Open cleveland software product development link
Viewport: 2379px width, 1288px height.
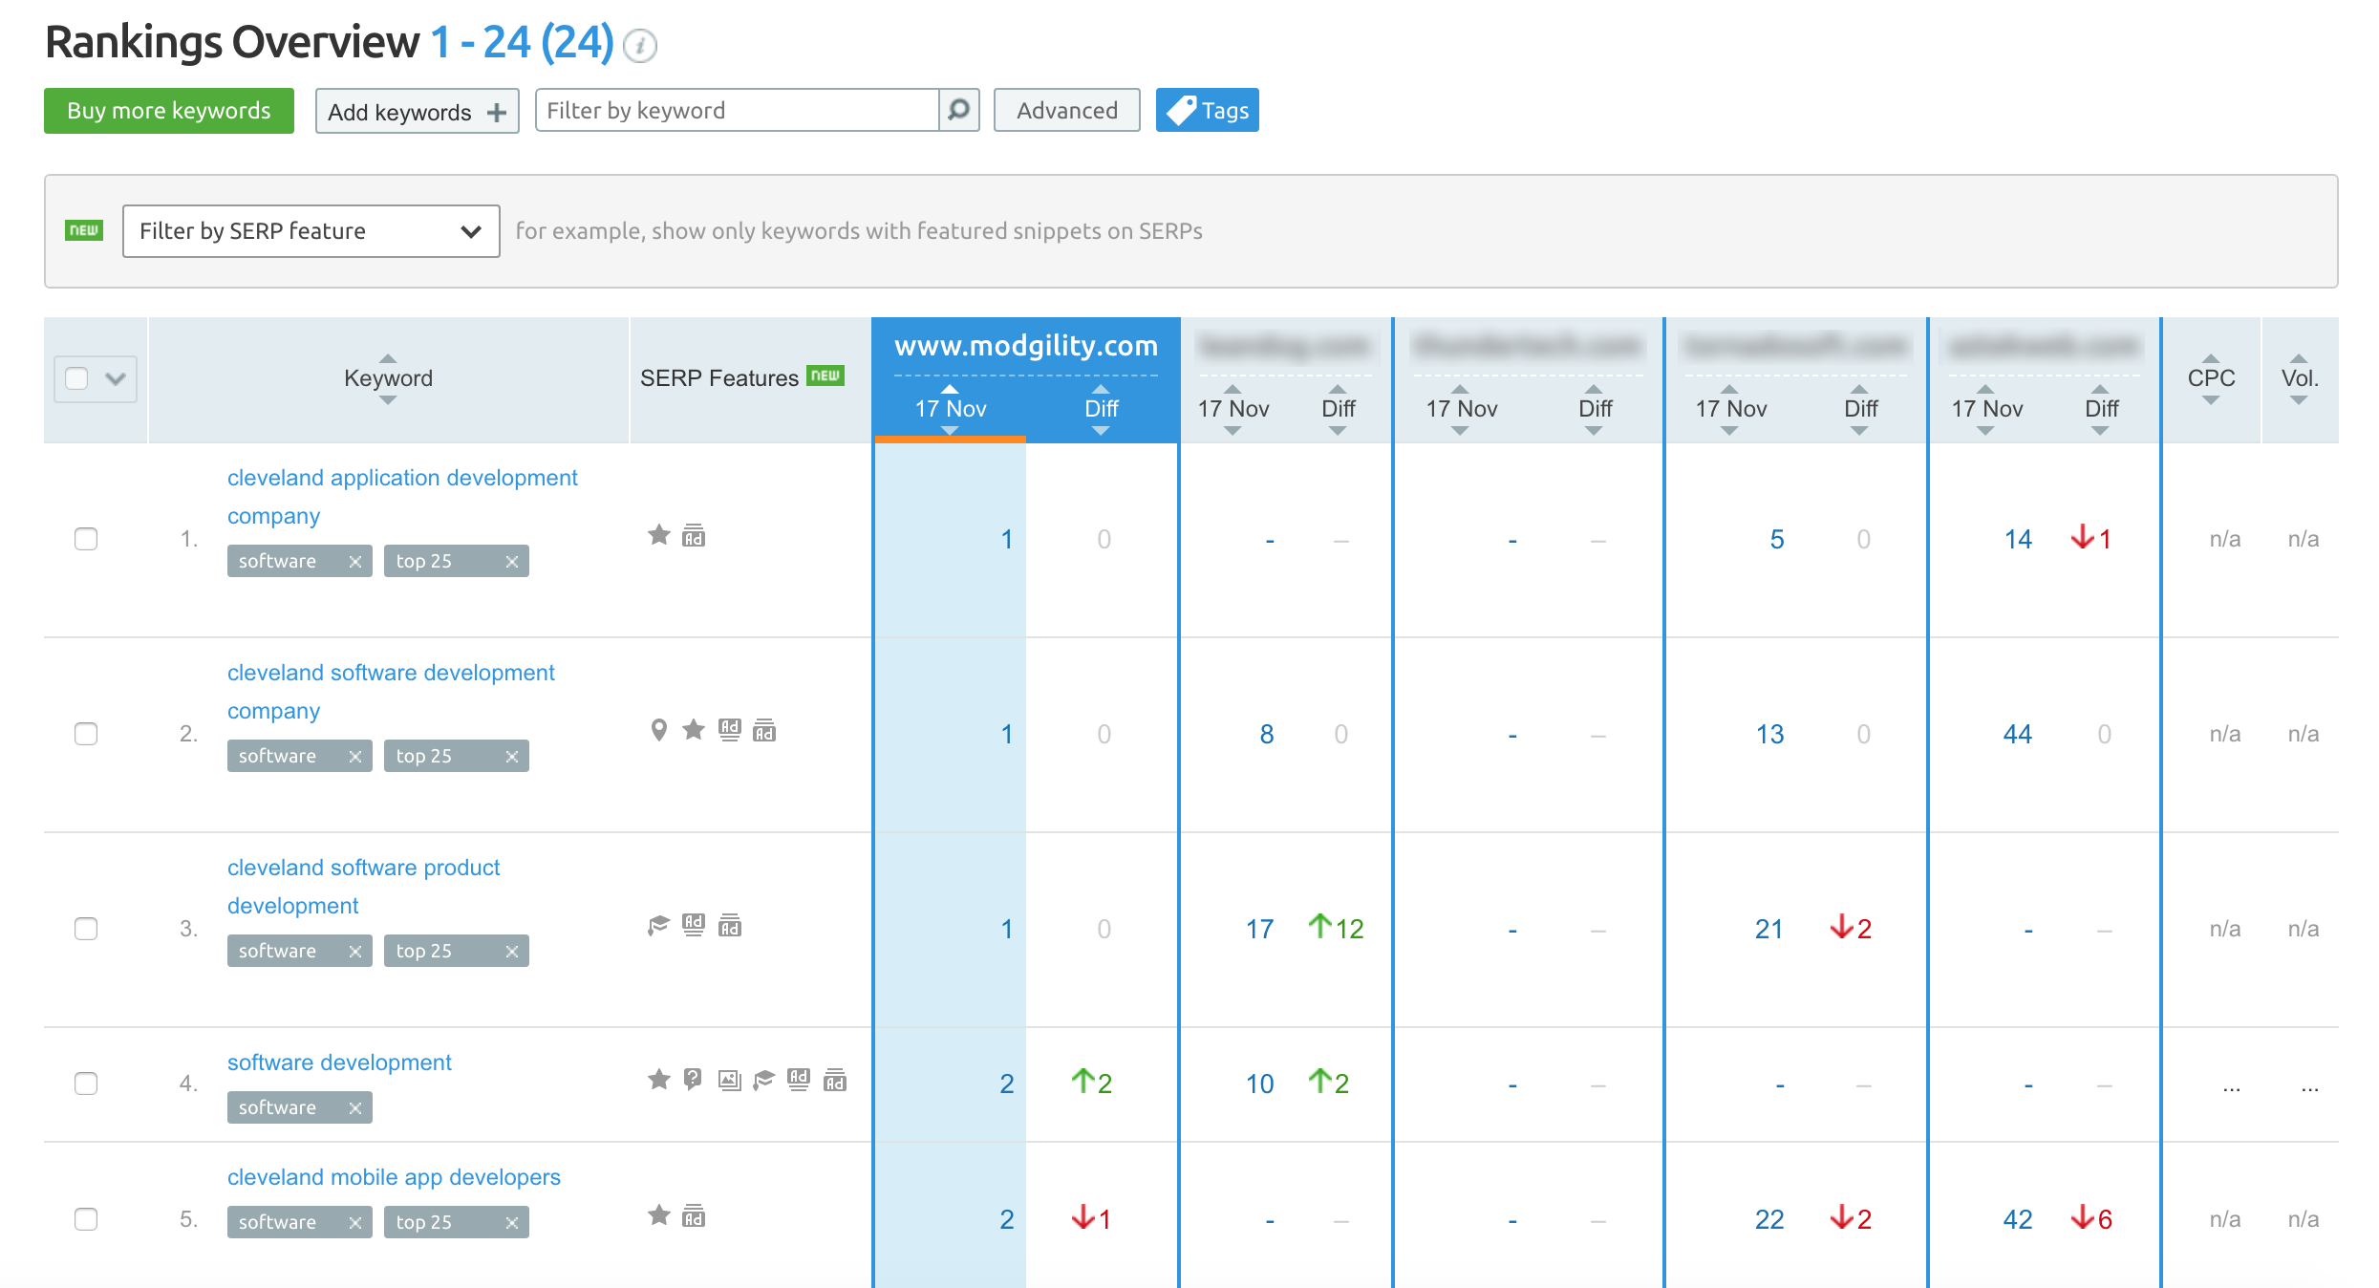(363, 887)
